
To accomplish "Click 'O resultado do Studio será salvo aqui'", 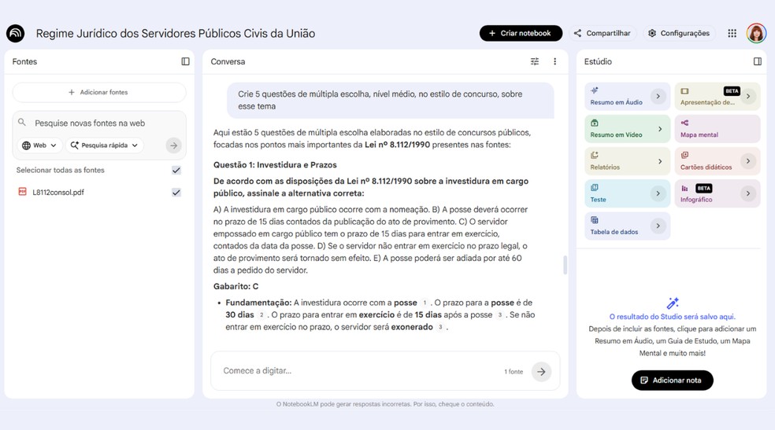I will (672, 317).
